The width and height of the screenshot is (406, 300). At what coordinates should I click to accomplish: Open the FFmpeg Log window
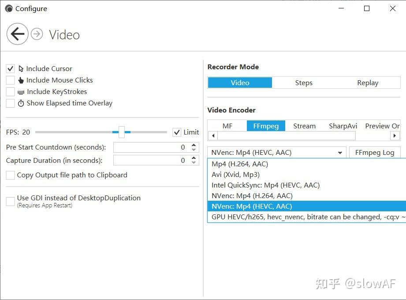(x=375, y=152)
